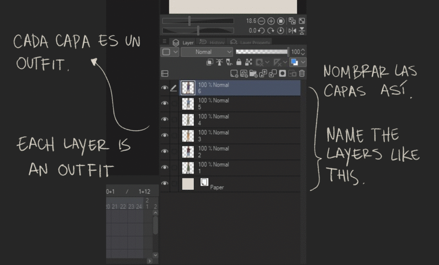
Task: Create new layer folder
Action: coord(253,74)
